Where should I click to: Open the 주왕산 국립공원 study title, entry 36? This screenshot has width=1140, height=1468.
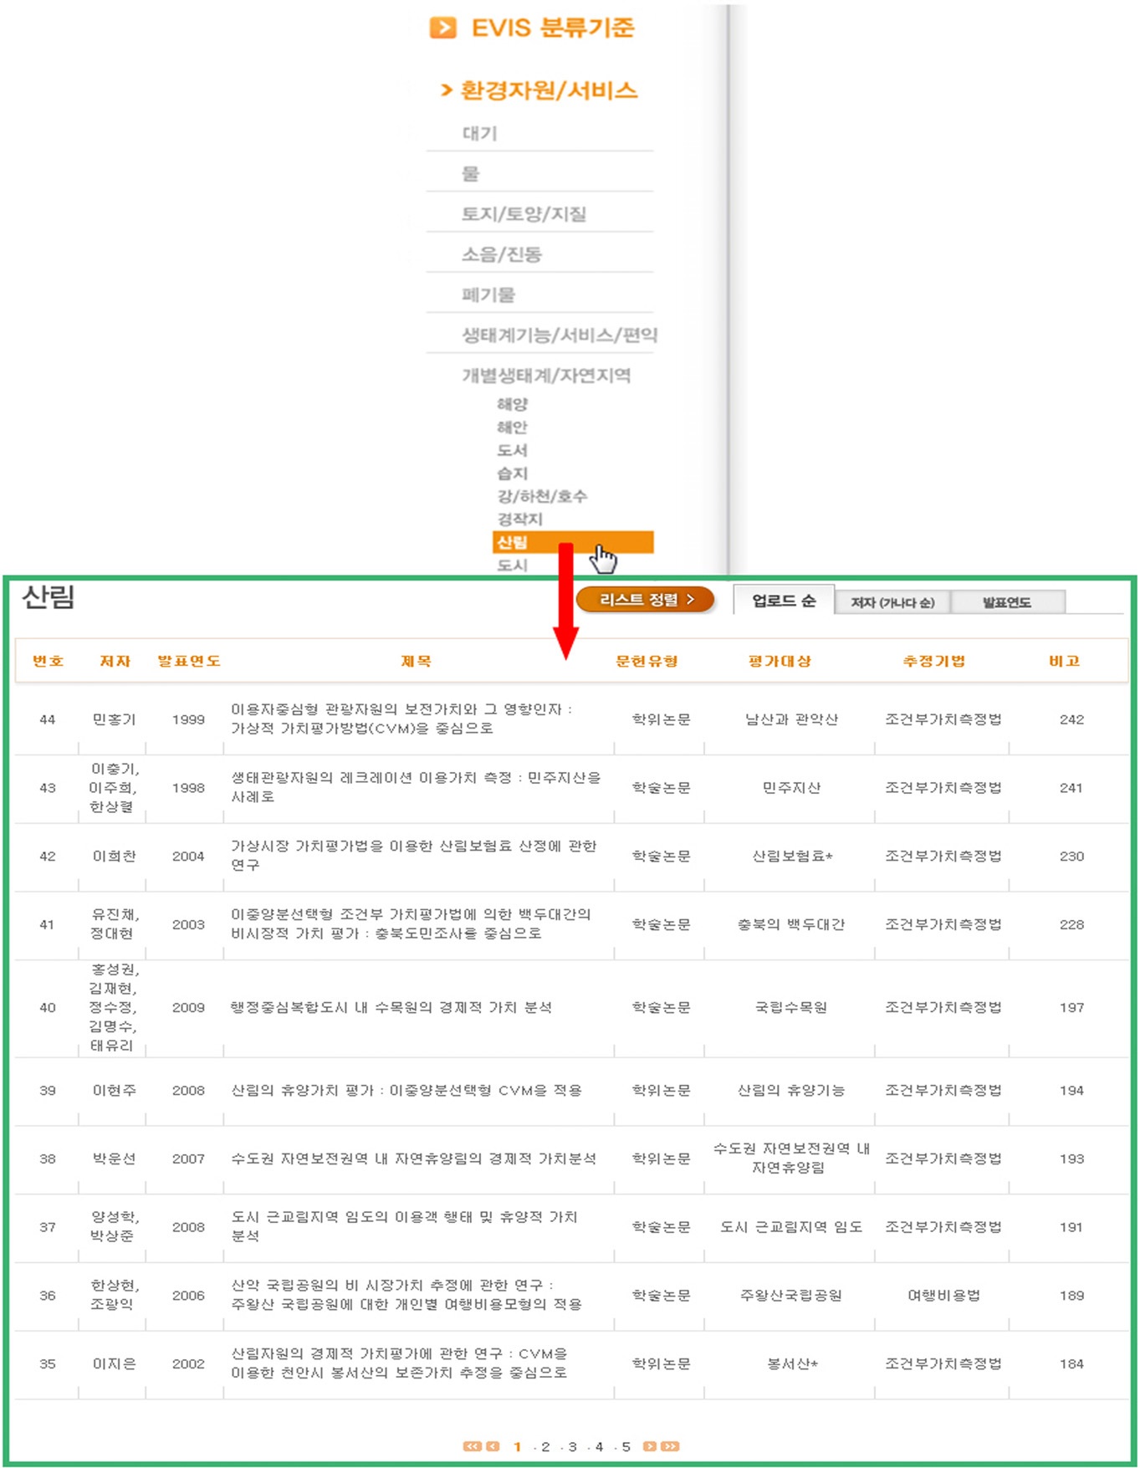point(406,1295)
